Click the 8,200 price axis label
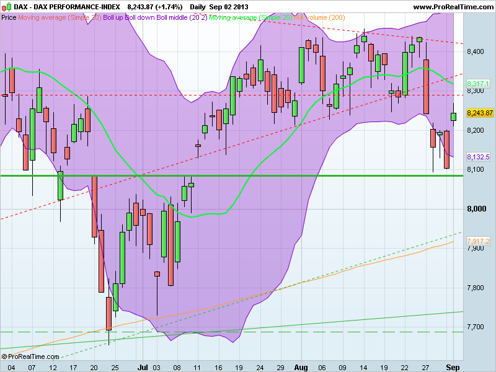Screen dimensions: 496x372 [476, 130]
